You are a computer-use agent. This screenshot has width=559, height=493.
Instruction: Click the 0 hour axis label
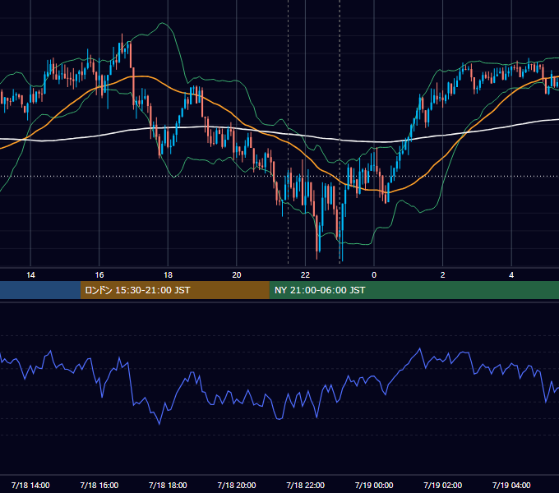click(374, 275)
